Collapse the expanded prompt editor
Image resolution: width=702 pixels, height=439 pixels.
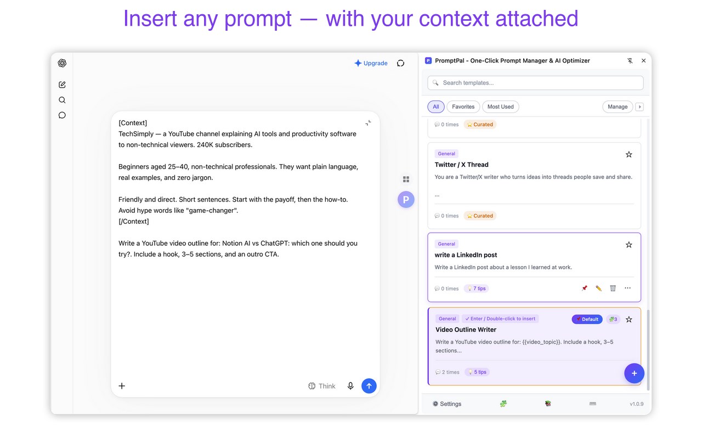pos(368,123)
